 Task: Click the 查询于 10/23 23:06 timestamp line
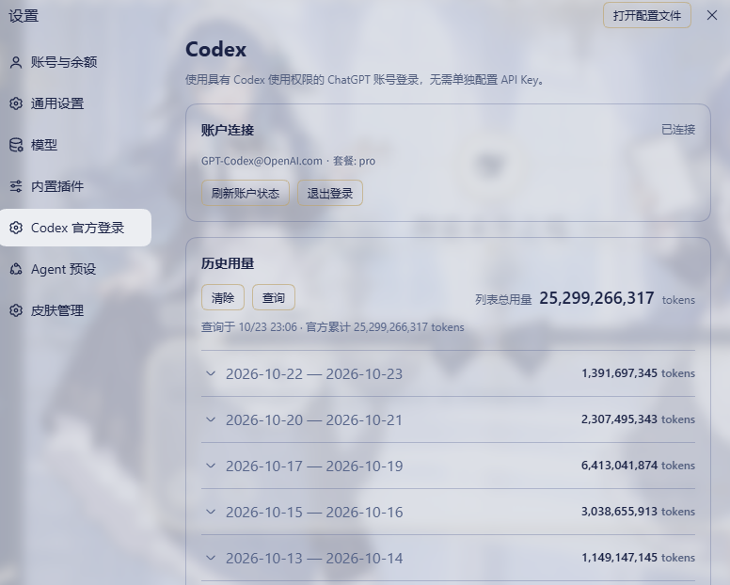332,327
